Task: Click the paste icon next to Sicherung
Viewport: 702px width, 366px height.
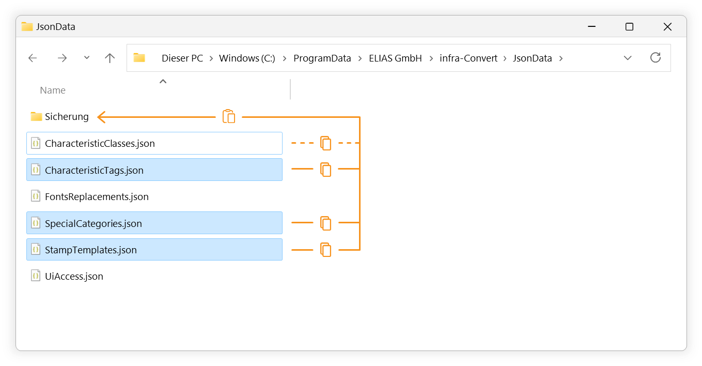Action: [229, 116]
